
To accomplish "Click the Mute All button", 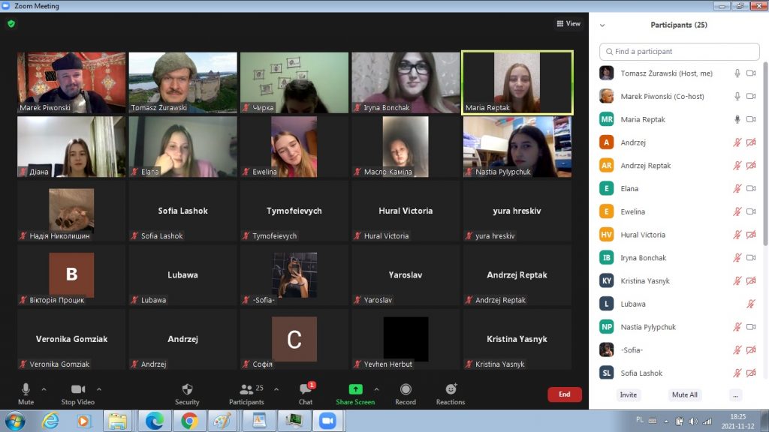I will (x=684, y=394).
